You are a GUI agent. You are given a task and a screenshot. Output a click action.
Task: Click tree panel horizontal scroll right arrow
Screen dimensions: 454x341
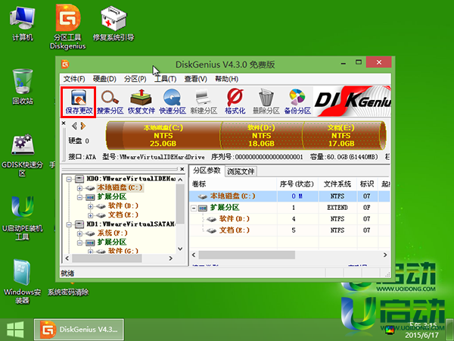coord(170,258)
